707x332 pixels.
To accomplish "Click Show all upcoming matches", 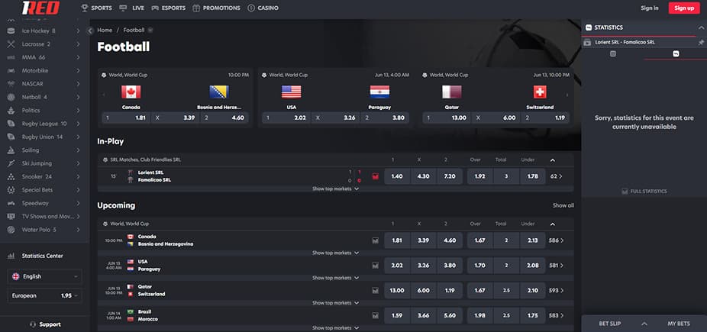I will point(563,205).
